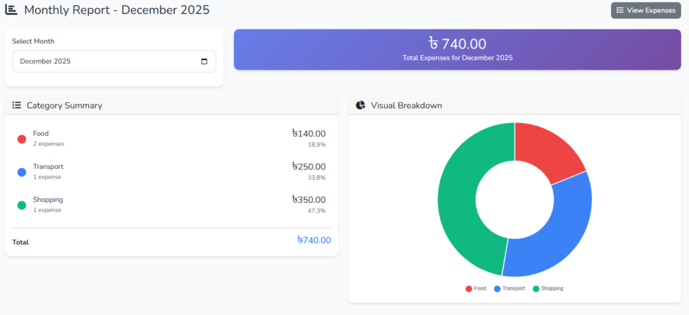Open the calendar picker icon in month field
Image resolution: width=689 pixels, height=315 pixels.
(x=204, y=62)
